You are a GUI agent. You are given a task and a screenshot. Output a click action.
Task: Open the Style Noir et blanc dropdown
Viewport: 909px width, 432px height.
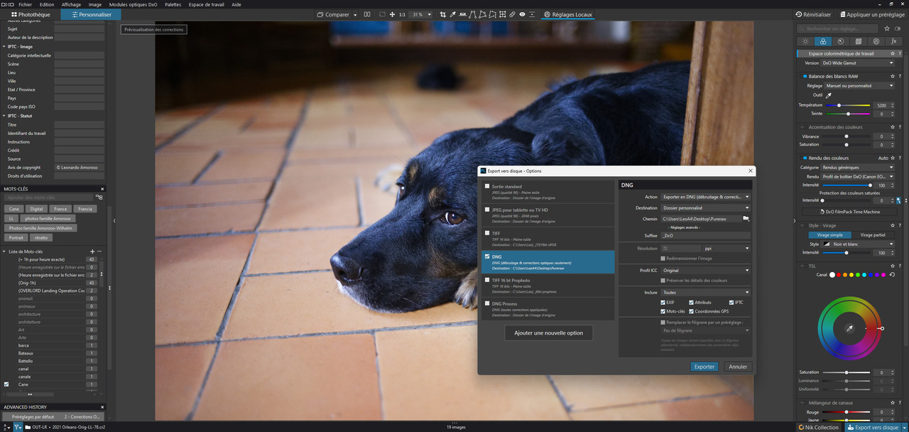(858, 244)
